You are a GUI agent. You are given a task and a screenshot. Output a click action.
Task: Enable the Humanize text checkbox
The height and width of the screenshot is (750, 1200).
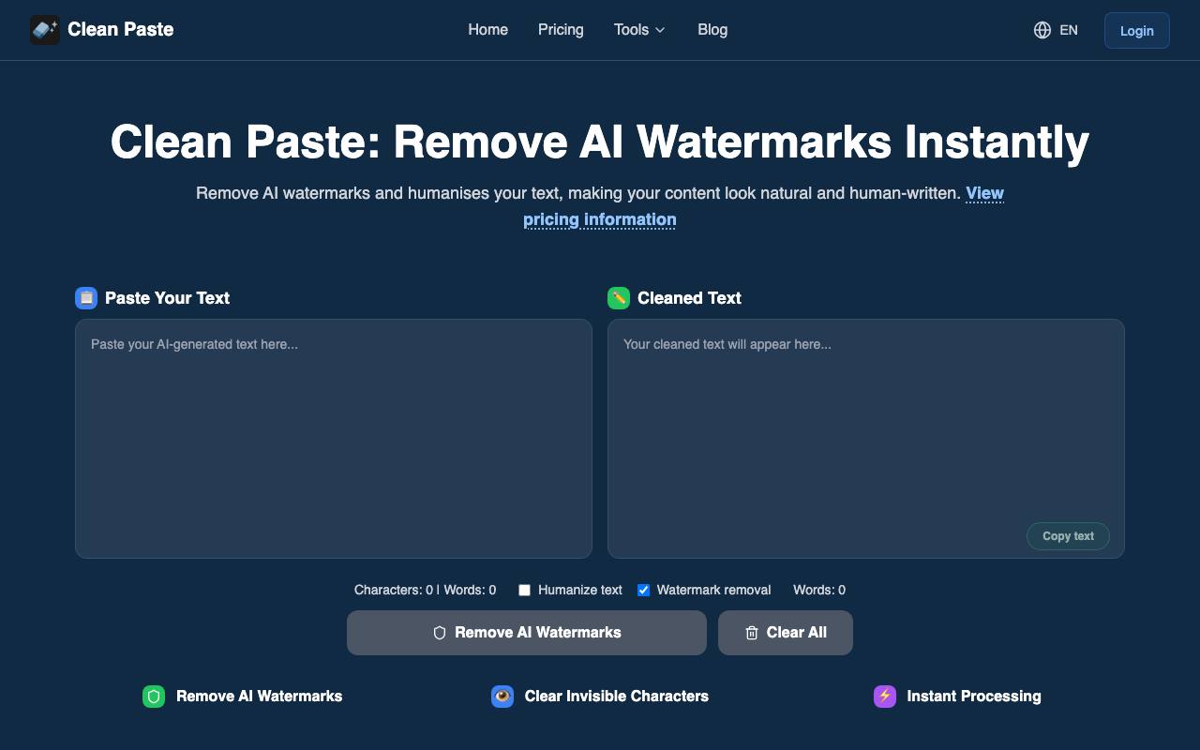[525, 590]
